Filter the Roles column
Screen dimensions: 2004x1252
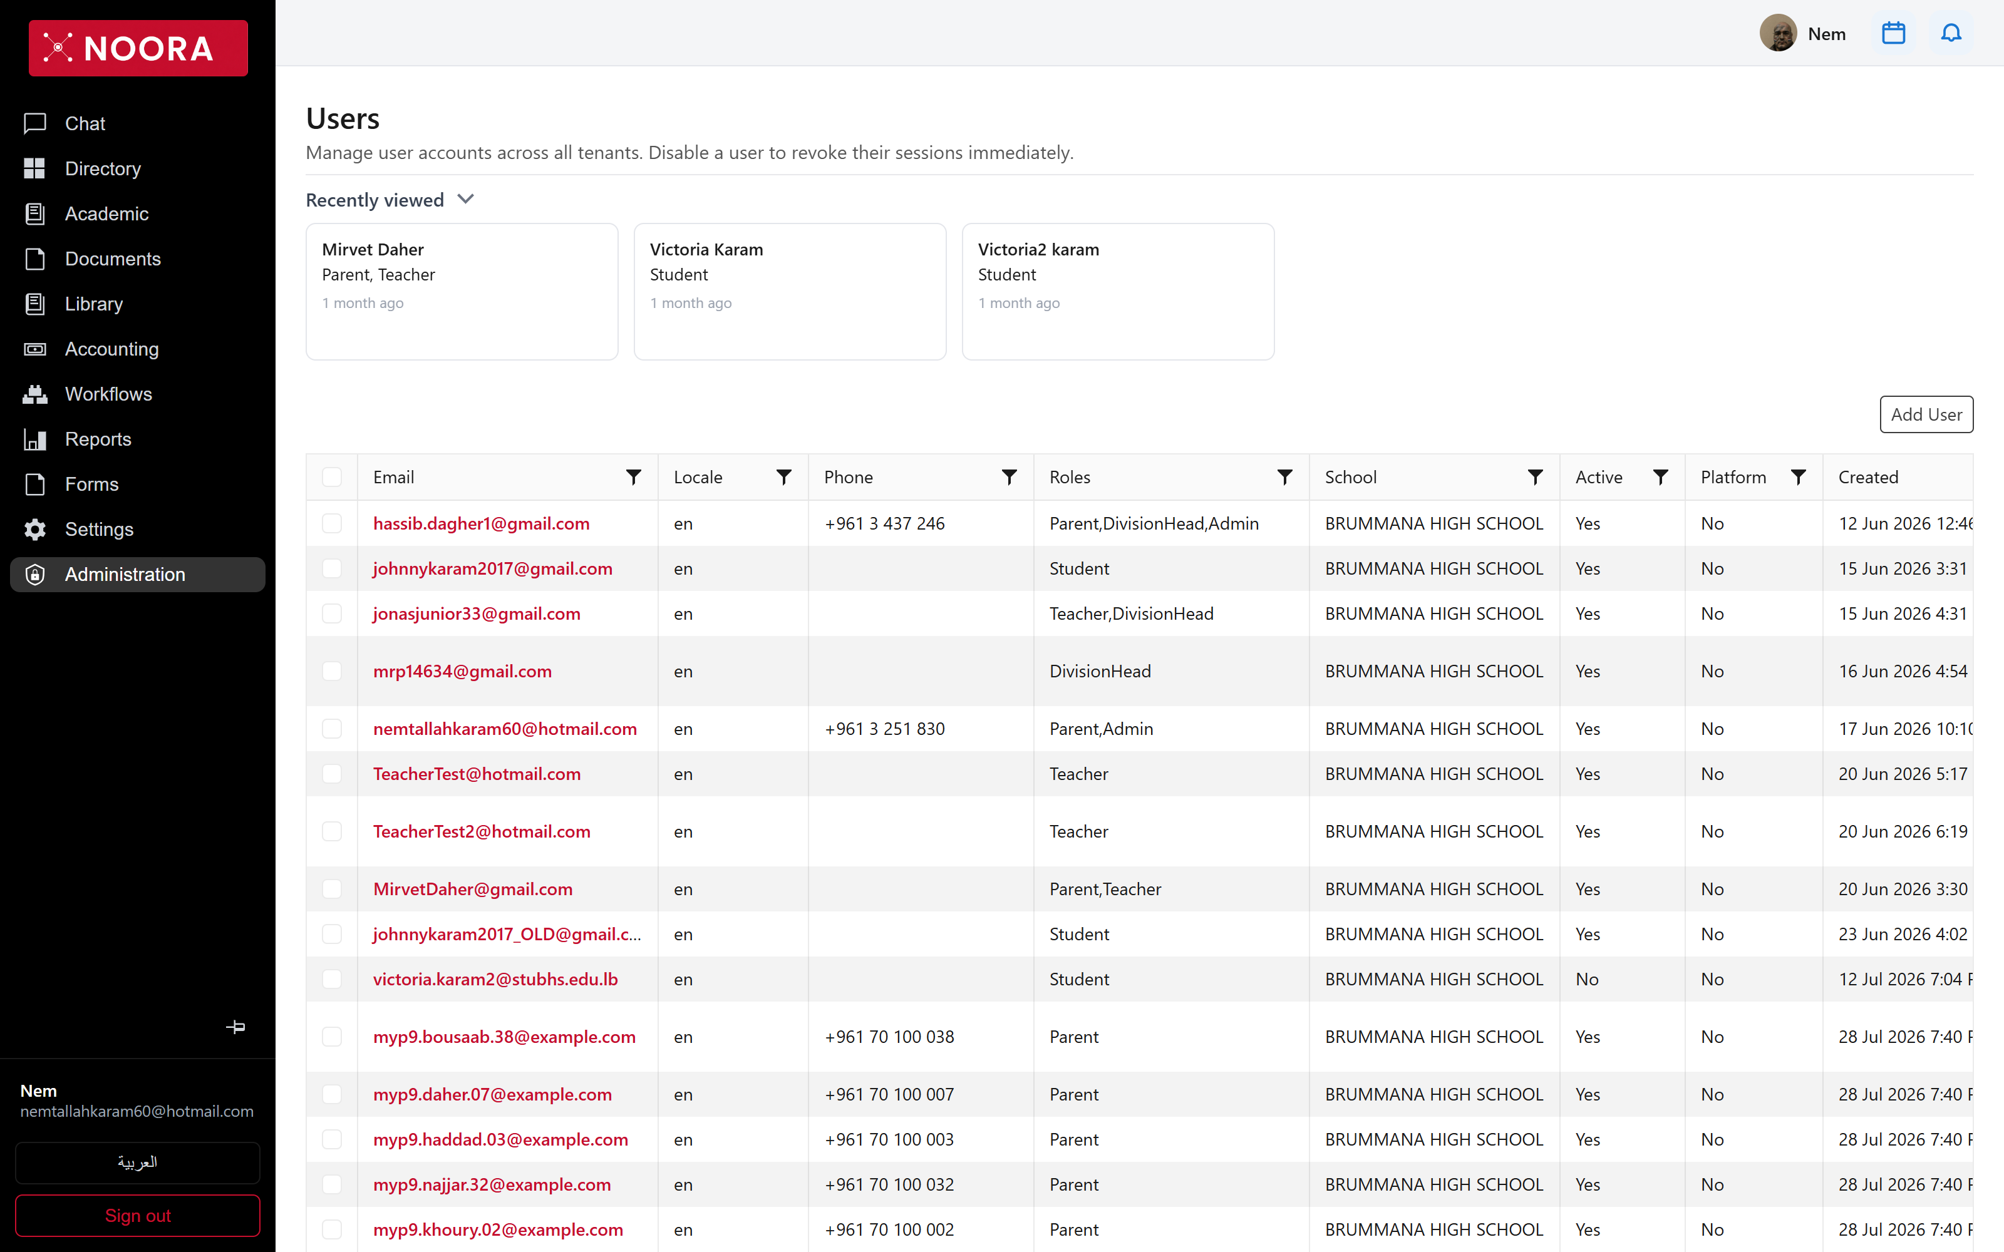(1284, 477)
